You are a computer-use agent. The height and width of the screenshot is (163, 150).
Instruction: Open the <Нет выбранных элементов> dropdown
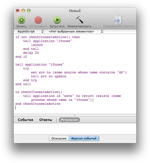(x=73, y=31)
